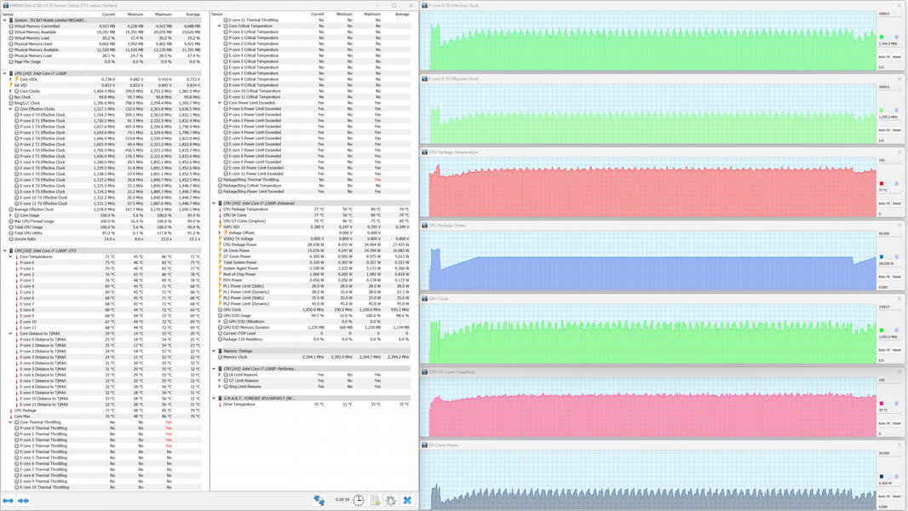Open the network remote monitoring icon
The image size is (908, 511).
pyautogui.click(x=319, y=501)
